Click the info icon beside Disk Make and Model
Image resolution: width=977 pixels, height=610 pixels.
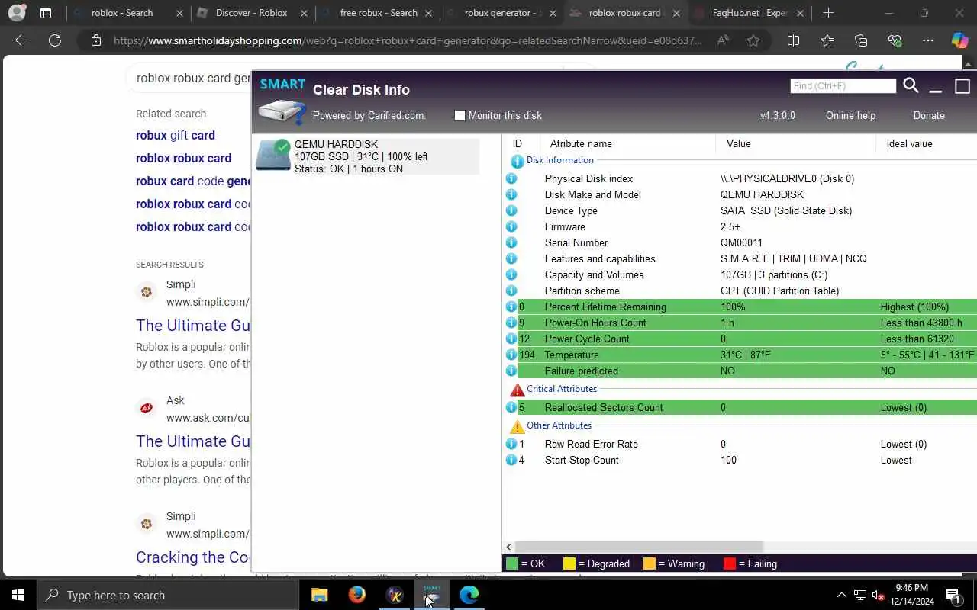click(511, 194)
